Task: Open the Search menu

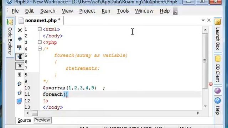Action: (48, 11)
